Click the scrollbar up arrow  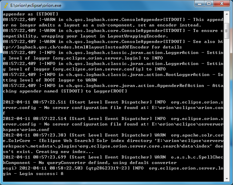point(227,14)
